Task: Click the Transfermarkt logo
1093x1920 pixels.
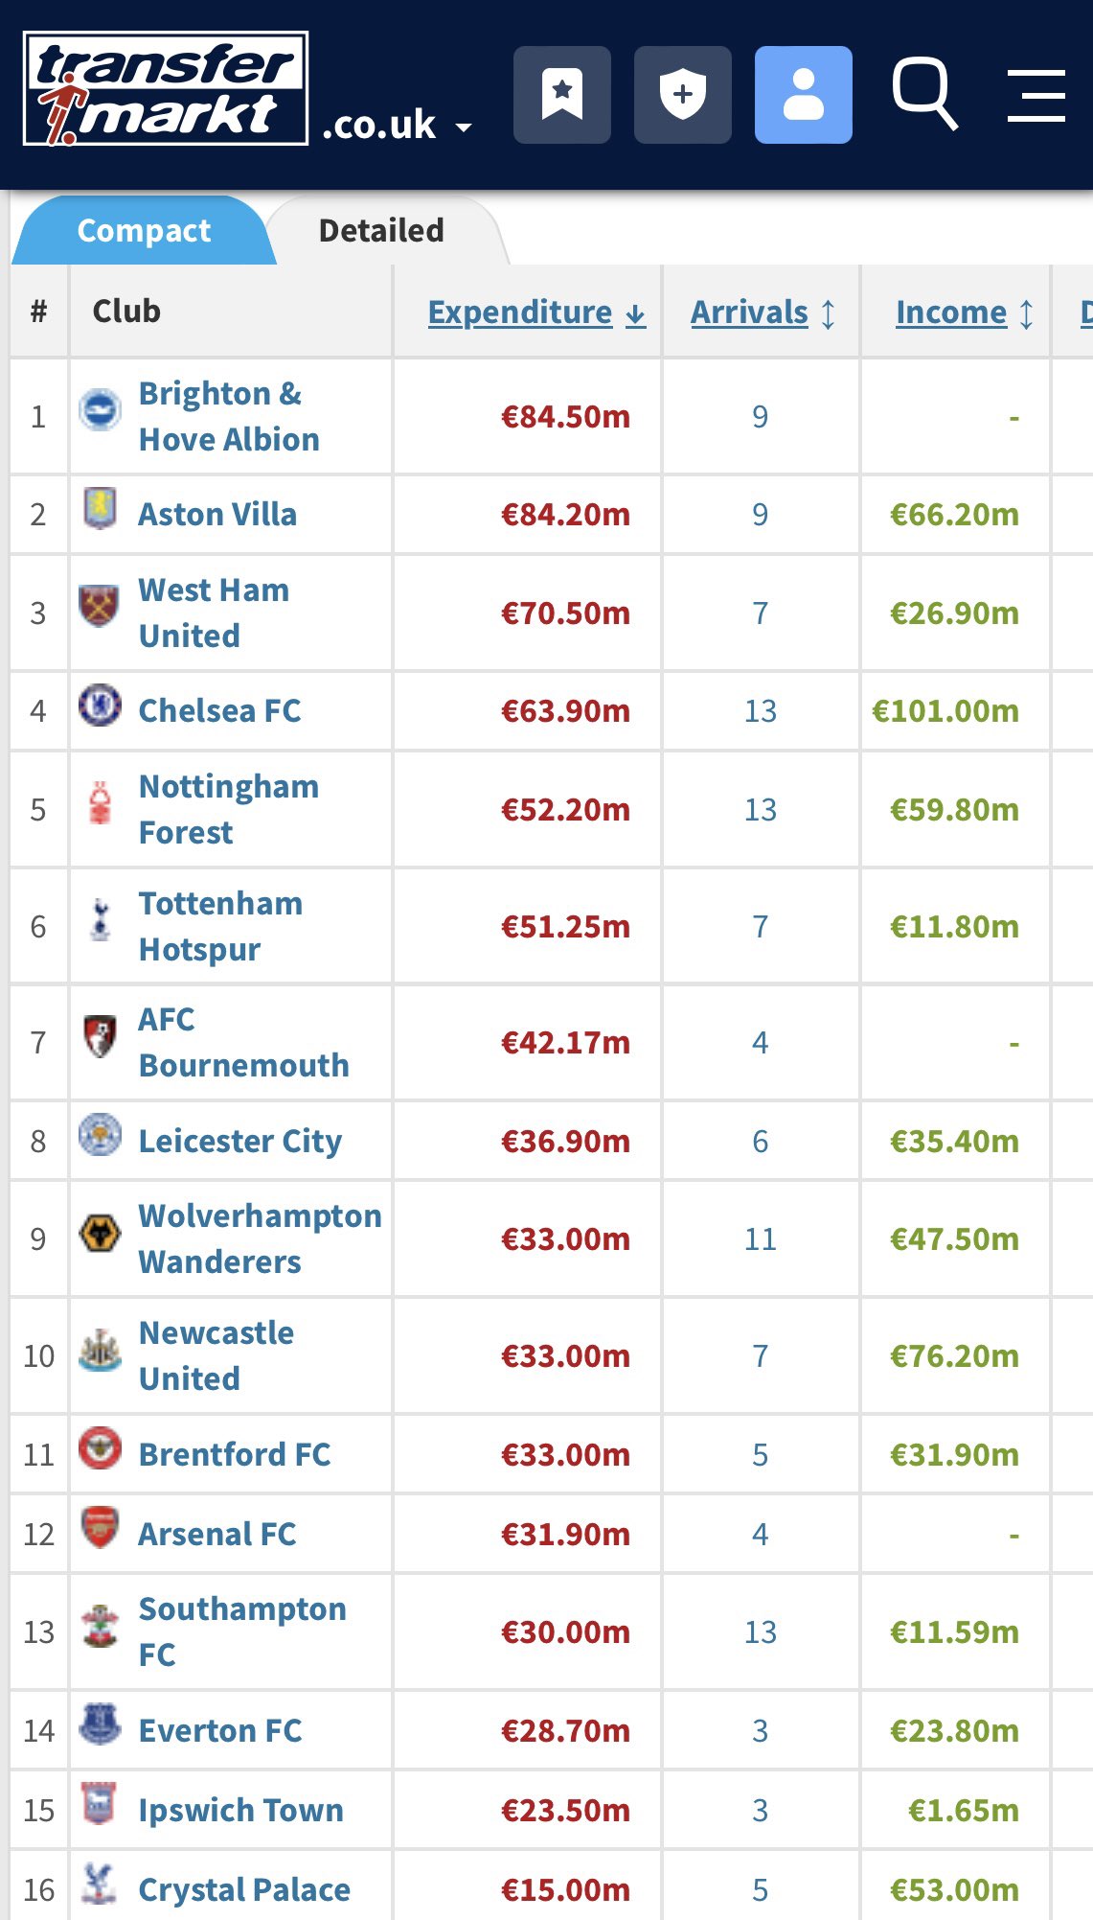Action: (x=166, y=88)
